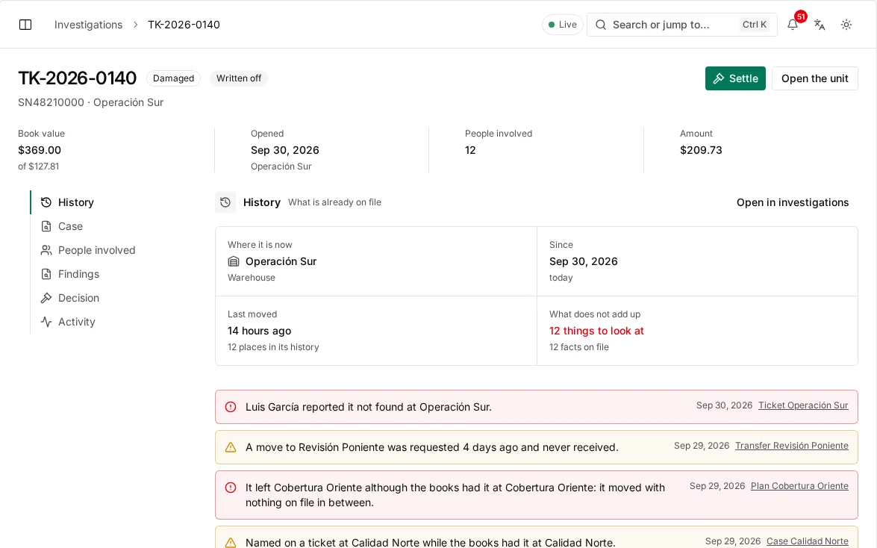
Task: Click the warning triangle beside Revisión Poniente move
Action: click(231, 447)
